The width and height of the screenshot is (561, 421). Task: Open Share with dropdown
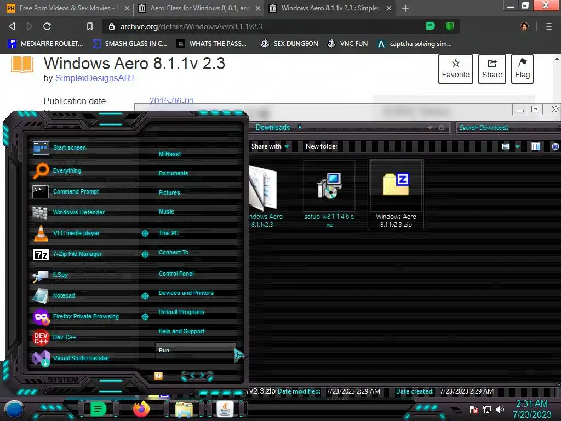(x=270, y=146)
